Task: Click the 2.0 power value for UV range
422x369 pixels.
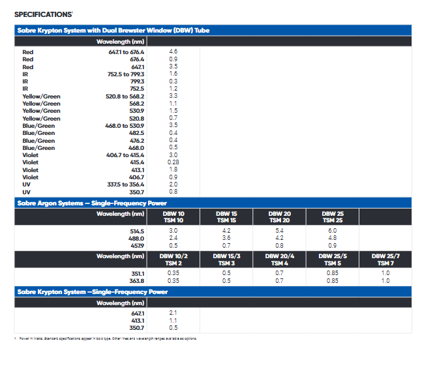Action: 173,184
